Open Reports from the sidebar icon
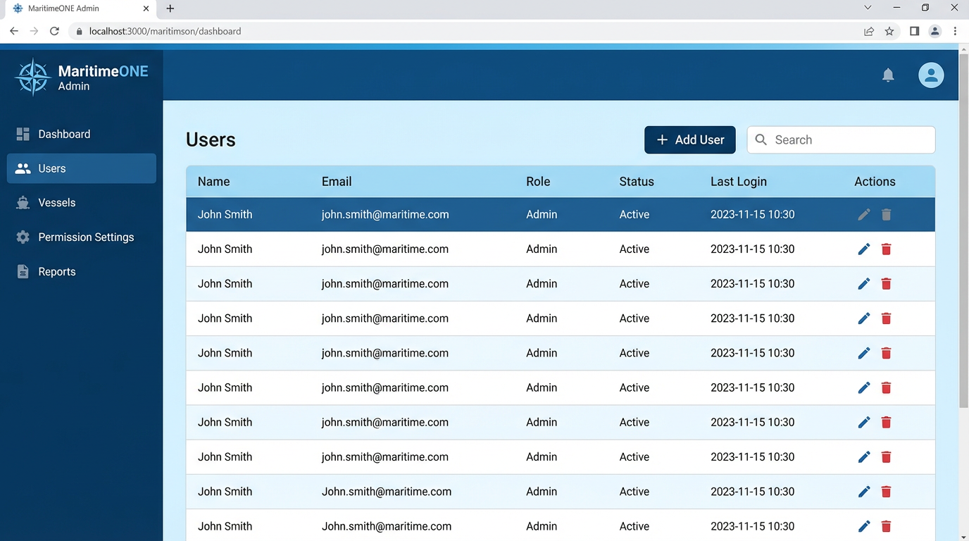 pyautogui.click(x=23, y=271)
